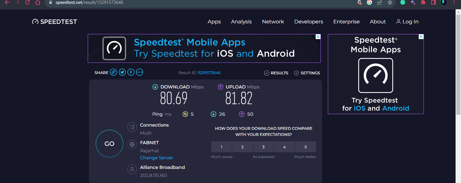461x183 pixels.
Task: Reload the Speedtest result page
Action: pos(28,2)
